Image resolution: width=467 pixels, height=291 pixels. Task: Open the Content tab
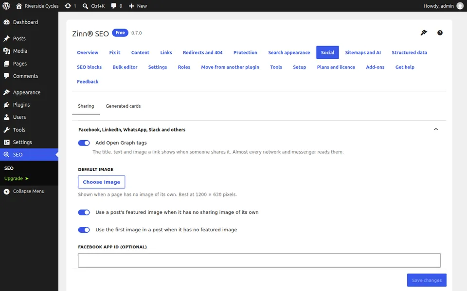tap(140, 52)
